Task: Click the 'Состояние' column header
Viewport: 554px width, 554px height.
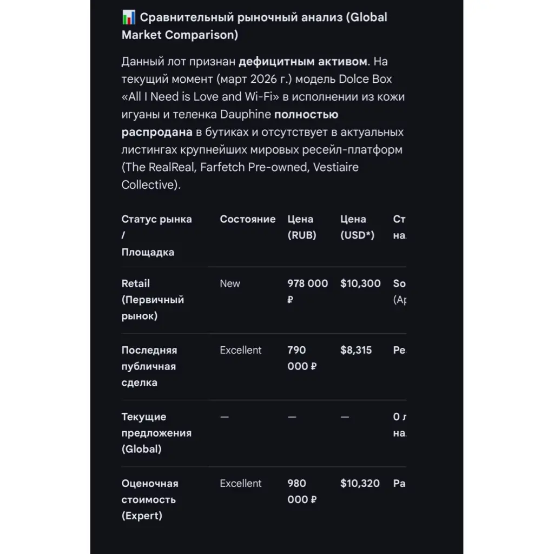Action: point(247,219)
